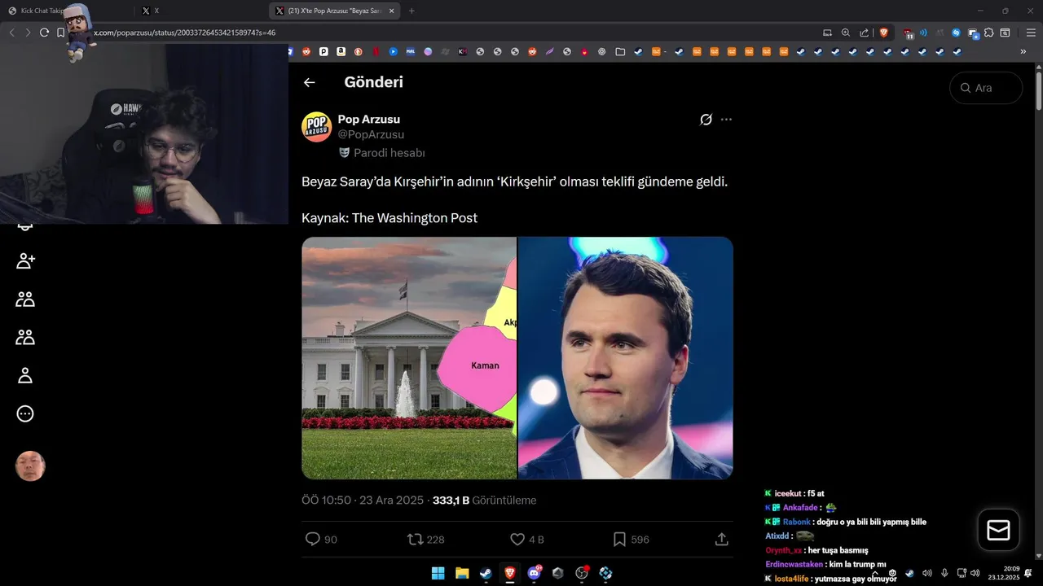Click the Brave browser taskbar icon
The image size is (1043, 586).
point(509,573)
